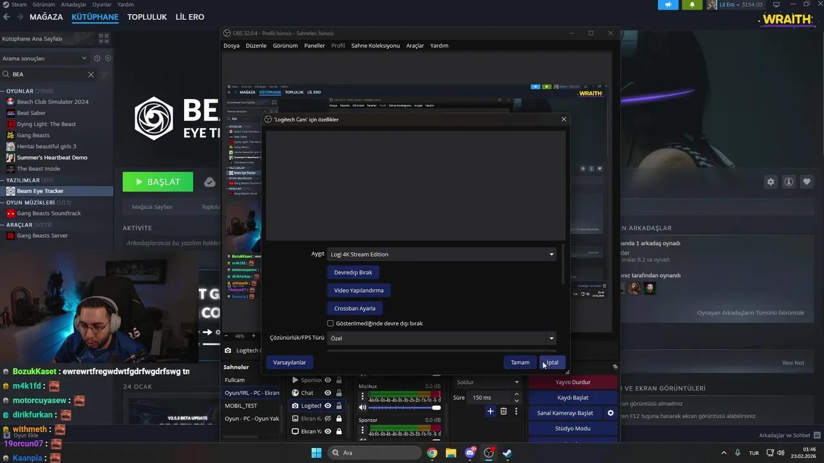Toggle lock on the Logitech Cam source

(x=339, y=406)
